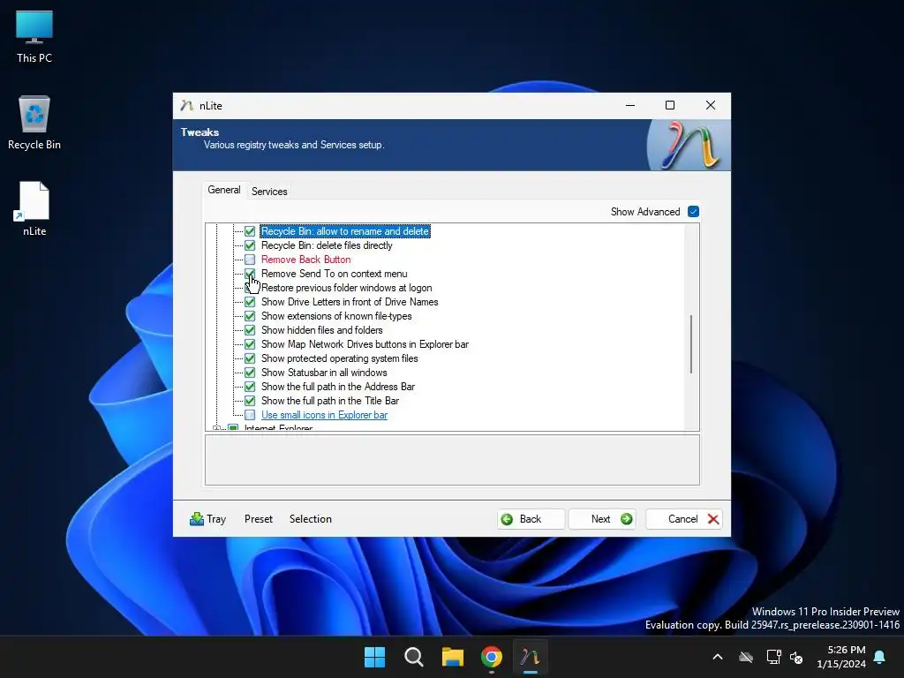
Task: Select Show hidden files and folders text
Action: pyautogui.click(x=321, y=330)
